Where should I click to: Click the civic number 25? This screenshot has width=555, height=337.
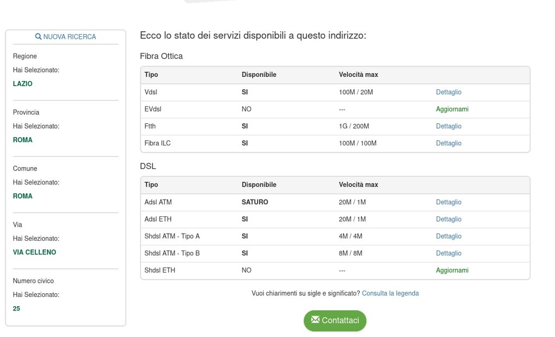click(x=16, y=308)
